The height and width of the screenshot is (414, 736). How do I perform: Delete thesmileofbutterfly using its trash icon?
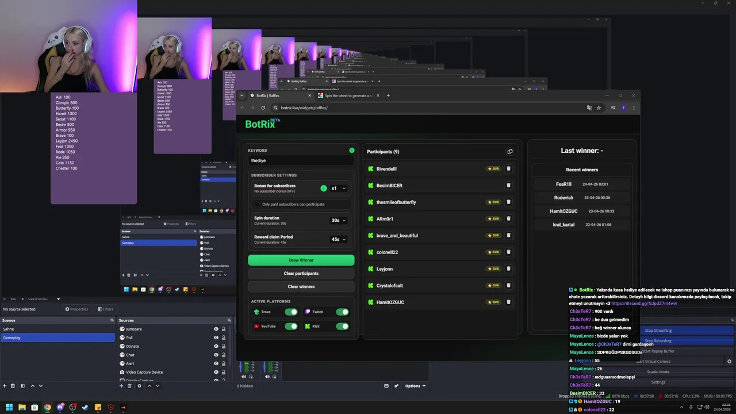(508, 202)
